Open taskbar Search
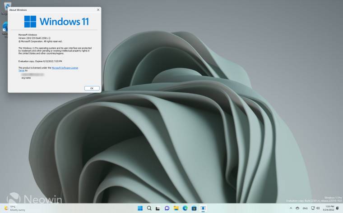This screenshot has width=343, height=213. pos(149,208)
